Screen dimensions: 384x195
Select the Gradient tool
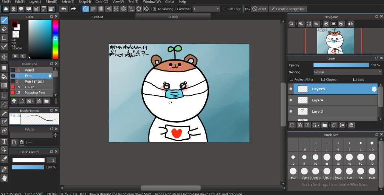pos(4,85)
